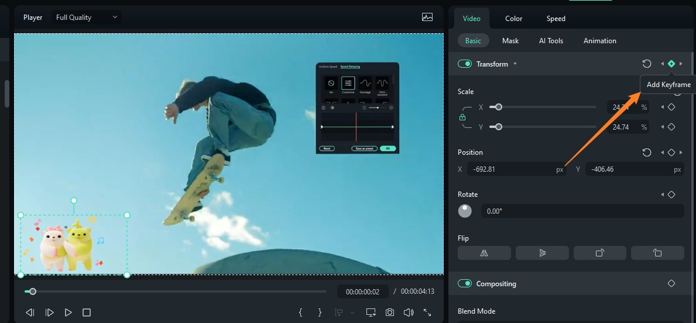Step back one frame
This screenshot has height=323, width=696.
click(30, 312)
